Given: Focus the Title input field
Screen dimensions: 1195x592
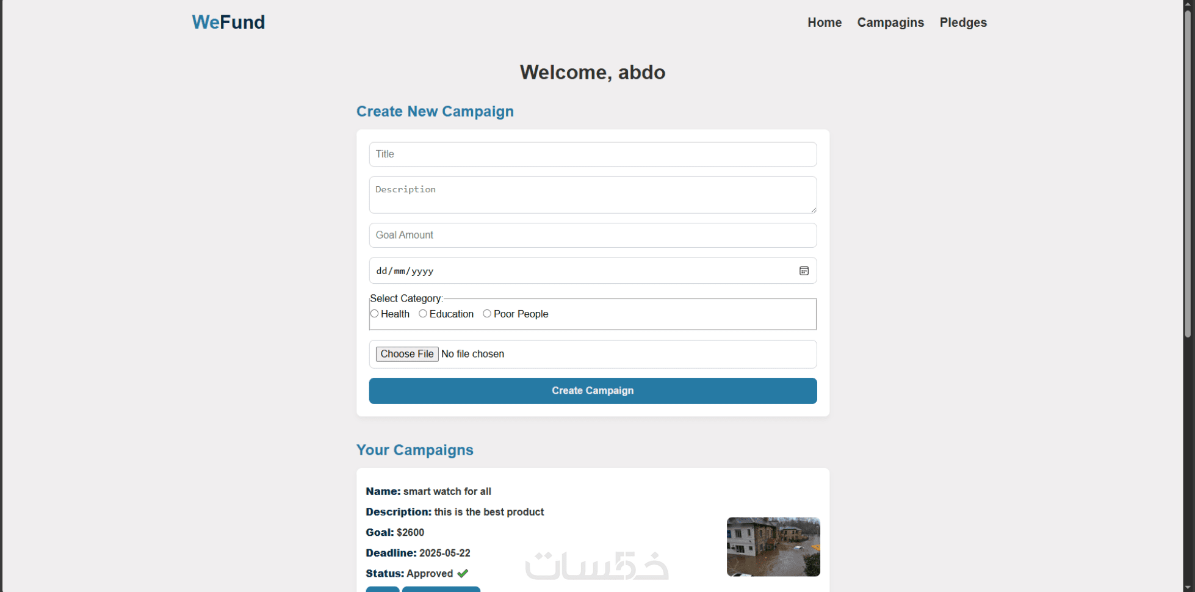Looking at the screenshot, I should point(593,154).
